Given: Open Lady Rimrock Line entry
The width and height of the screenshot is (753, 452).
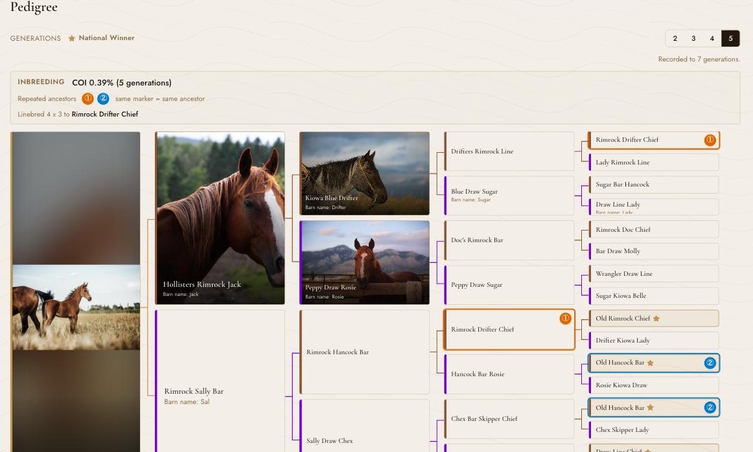Looking at the screenshot, I should click(x=654, y=162).
